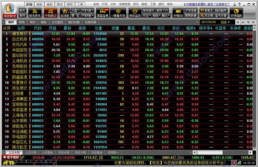This screenshot has width=258, height=167.
Task: Click the network connection status icon
Action: pos(240,163)
